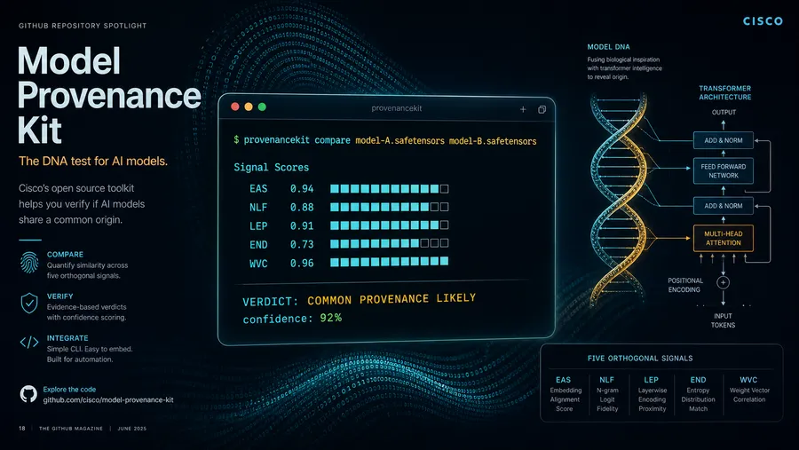799x450 pixels.
Task: Click the END score progress bar
Action: [390, 243]
